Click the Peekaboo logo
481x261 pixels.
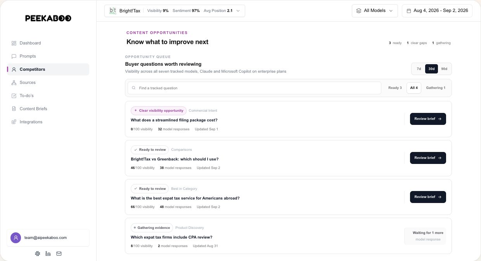[x=48, y=18]
